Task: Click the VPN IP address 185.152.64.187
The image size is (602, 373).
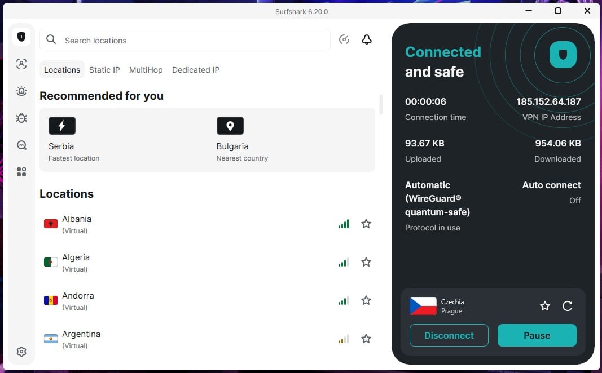Action: 548,101
